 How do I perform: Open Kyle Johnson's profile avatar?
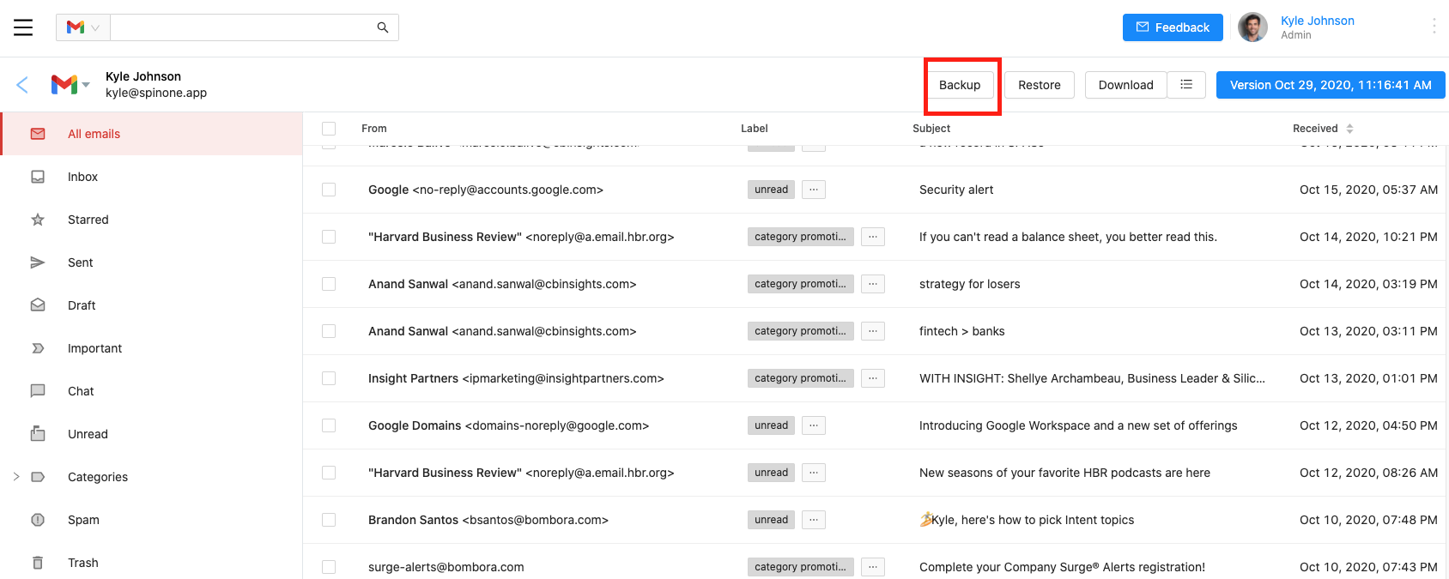[1252, 27]
